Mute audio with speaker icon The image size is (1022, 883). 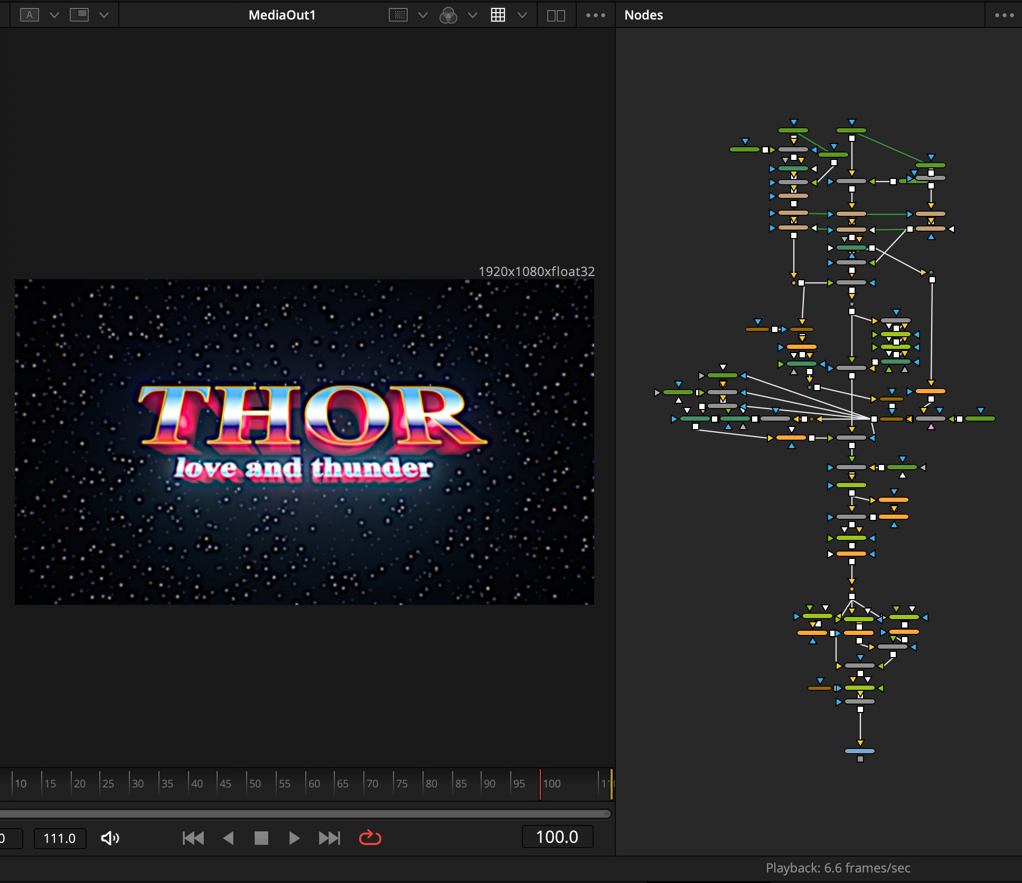click(110, 838)
